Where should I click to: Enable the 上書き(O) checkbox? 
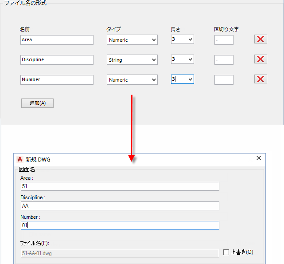pyautogui.click(x=226, y=252)
